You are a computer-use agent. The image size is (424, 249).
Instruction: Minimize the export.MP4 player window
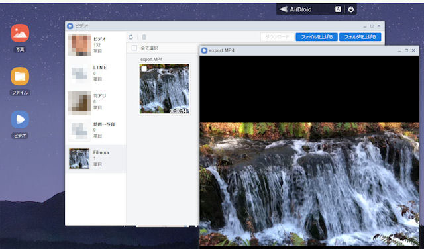click(399, 50)
